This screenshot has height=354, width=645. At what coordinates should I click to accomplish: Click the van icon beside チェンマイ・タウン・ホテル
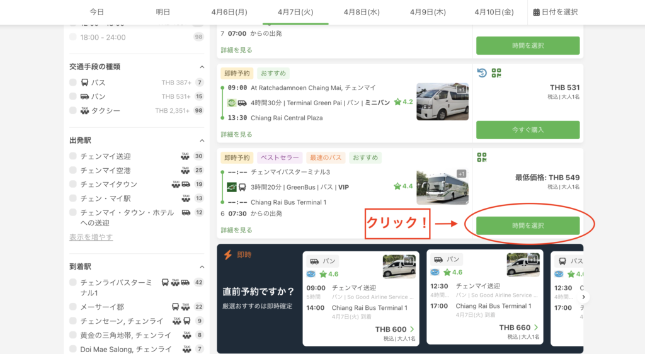(x=186, y=212)
